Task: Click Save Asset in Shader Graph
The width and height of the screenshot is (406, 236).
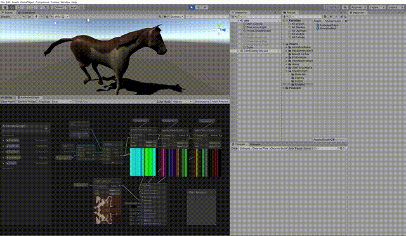Action: click(x=8, y=102)
